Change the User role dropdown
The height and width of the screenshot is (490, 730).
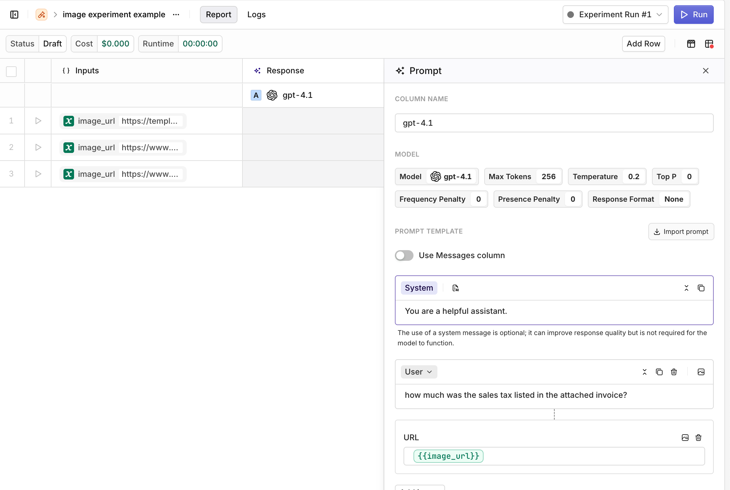click(418, 372)
